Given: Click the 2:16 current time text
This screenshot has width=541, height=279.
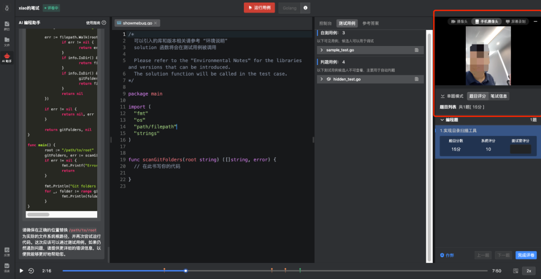Looking at the screenshot, I should 47,270.
